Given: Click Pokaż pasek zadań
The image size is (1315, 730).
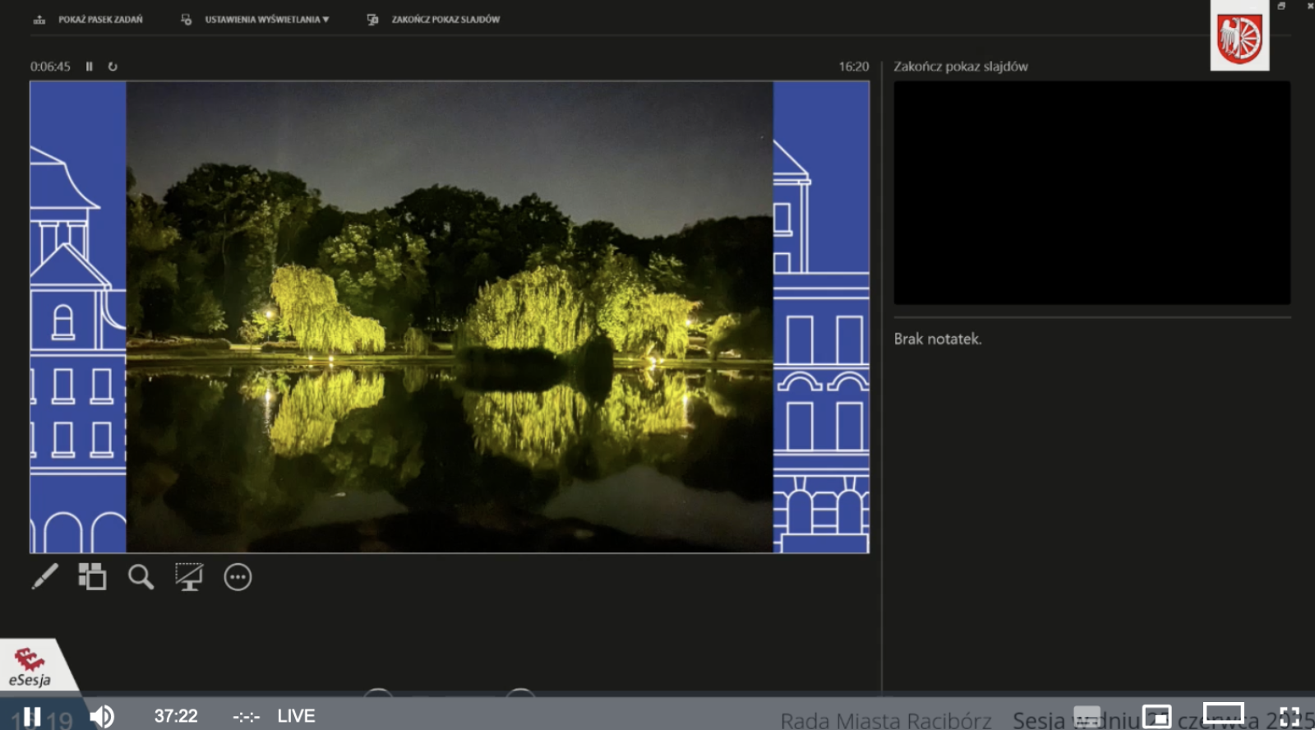Looking at the screenshot, I should click(x=99, y=20).
